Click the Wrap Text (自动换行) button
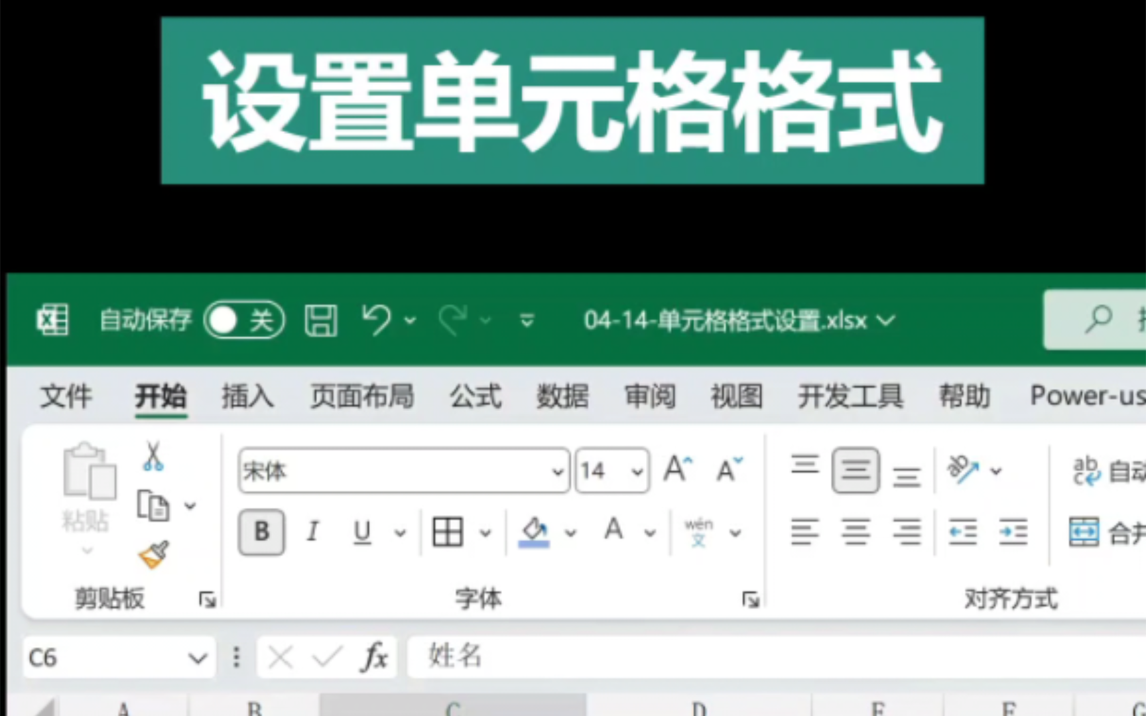The height and width of the screenshot is (716, 1146). click(1108, 471)
